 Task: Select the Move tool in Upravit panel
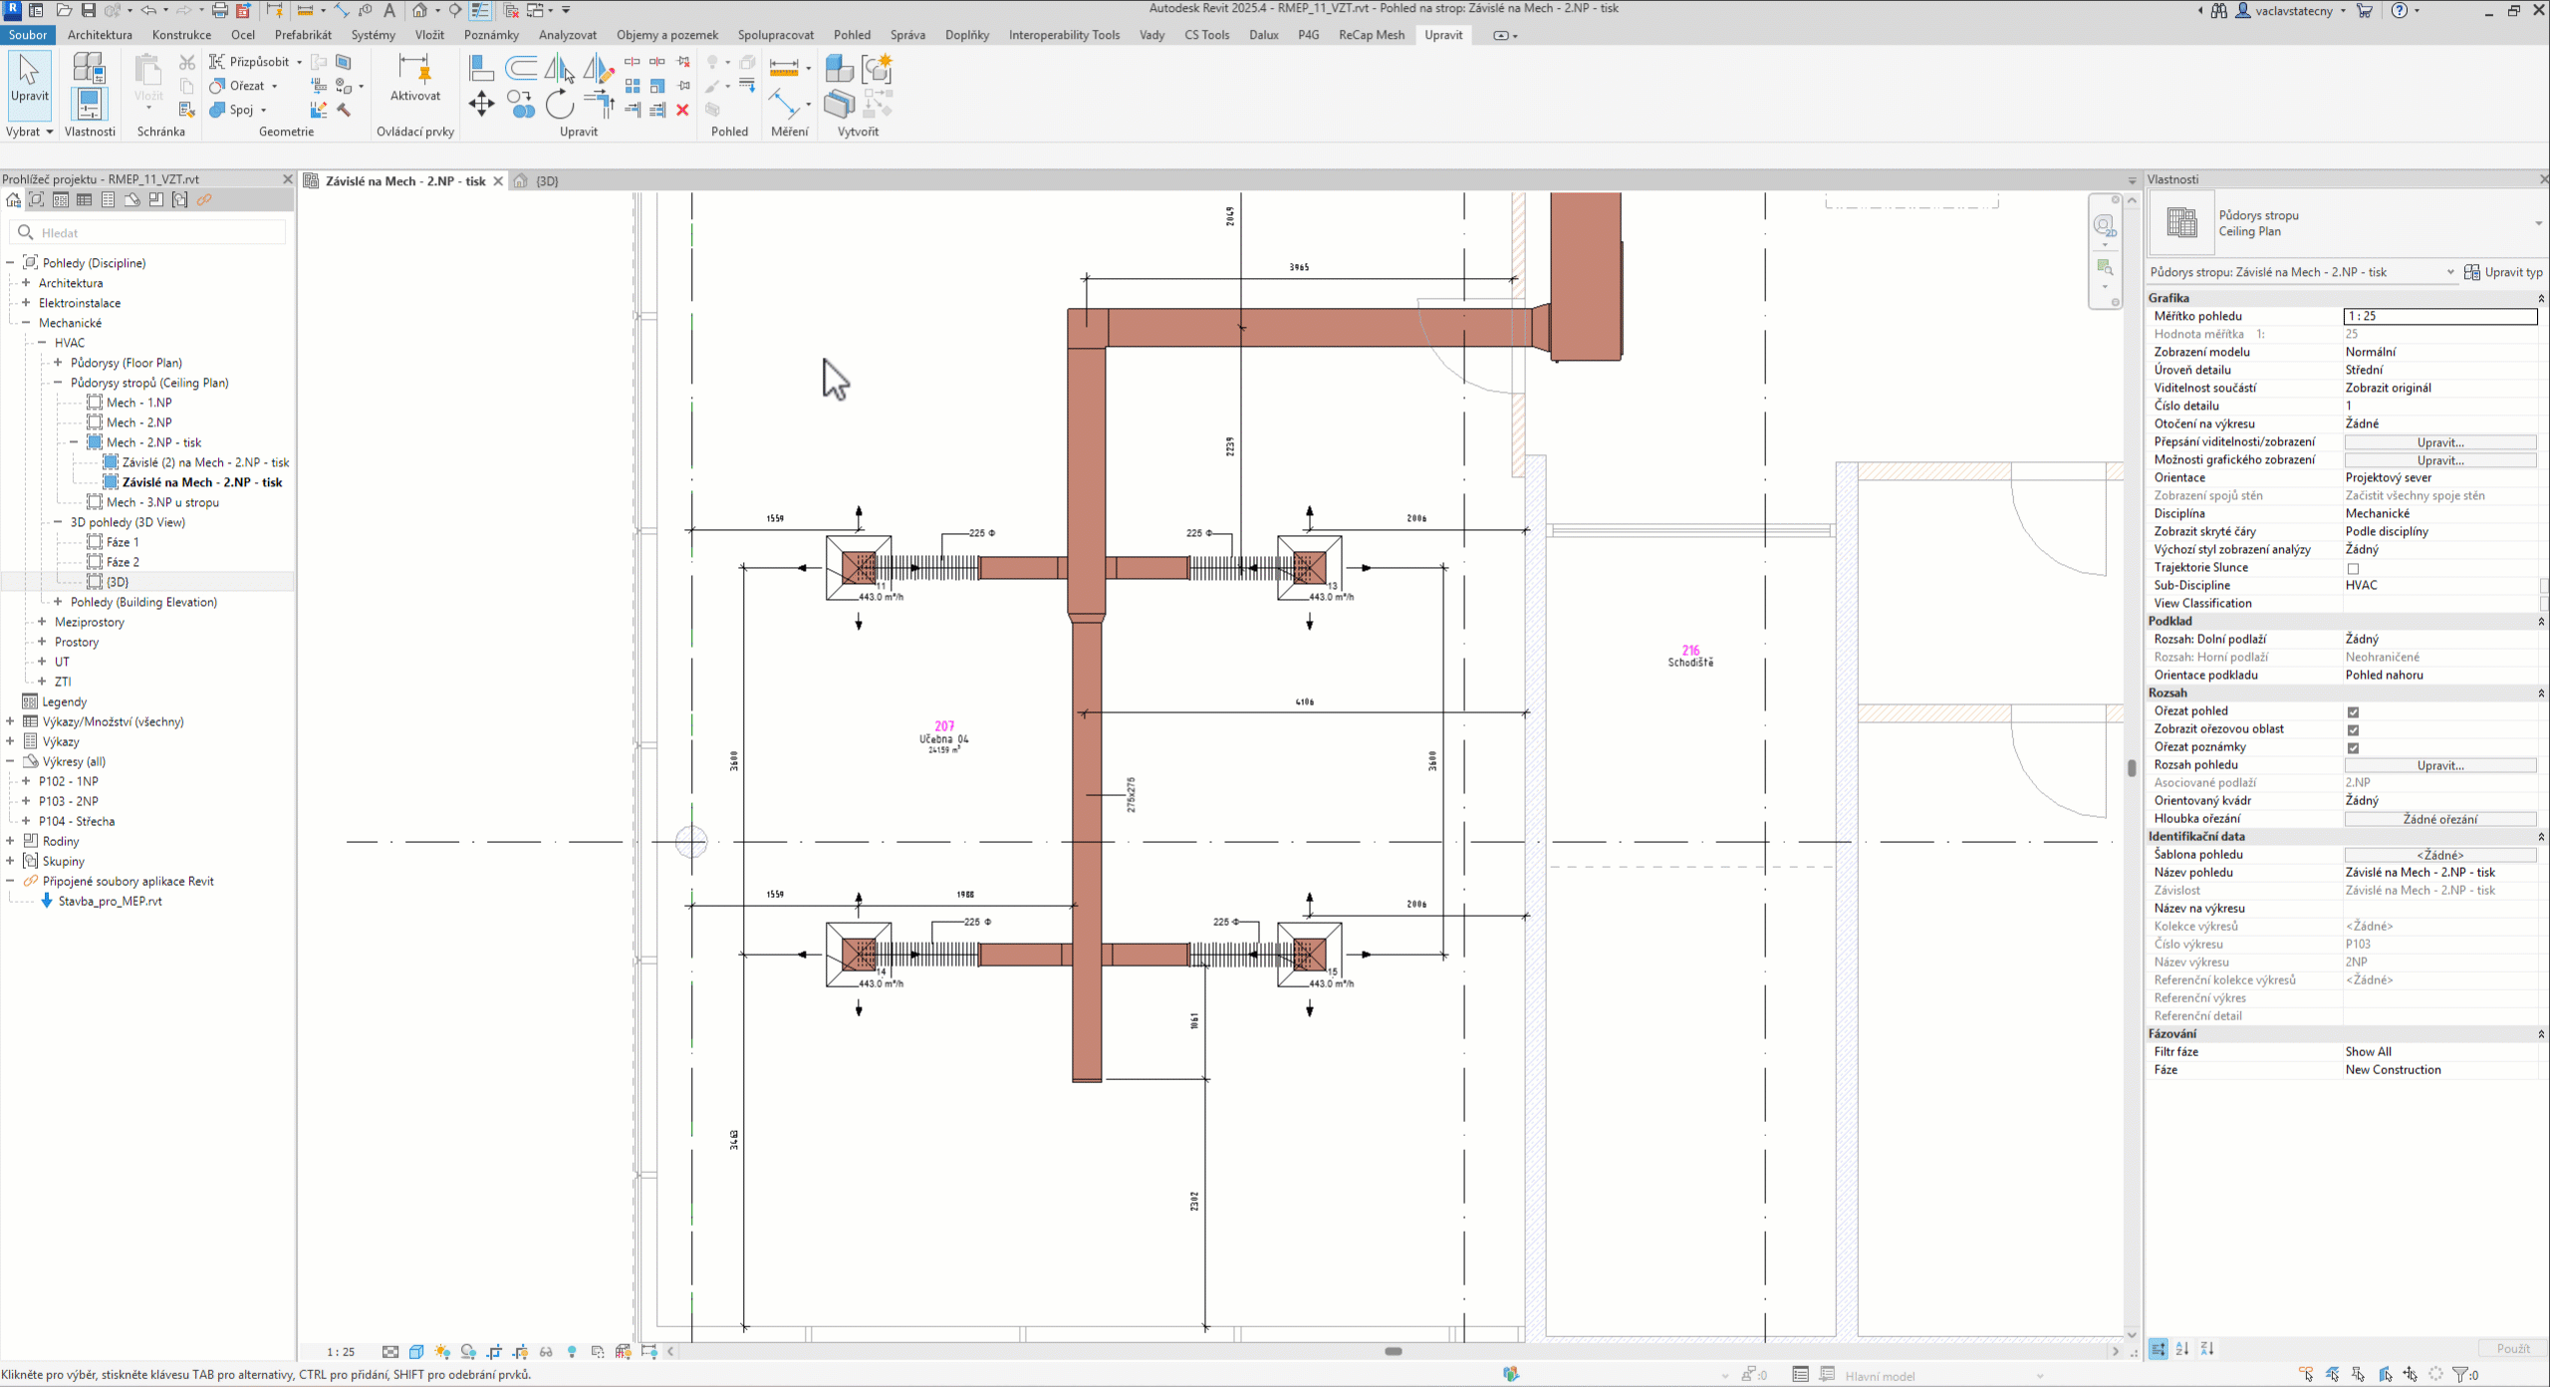click(481, 104)
